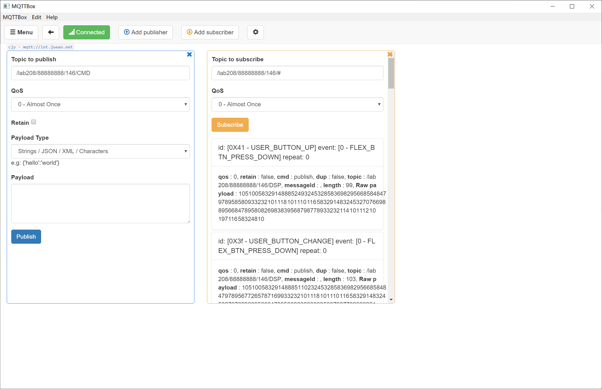Click Add subscriber in toolbar
The height and width of the screenshot is (389, 602).
click(x=210, y=32)
